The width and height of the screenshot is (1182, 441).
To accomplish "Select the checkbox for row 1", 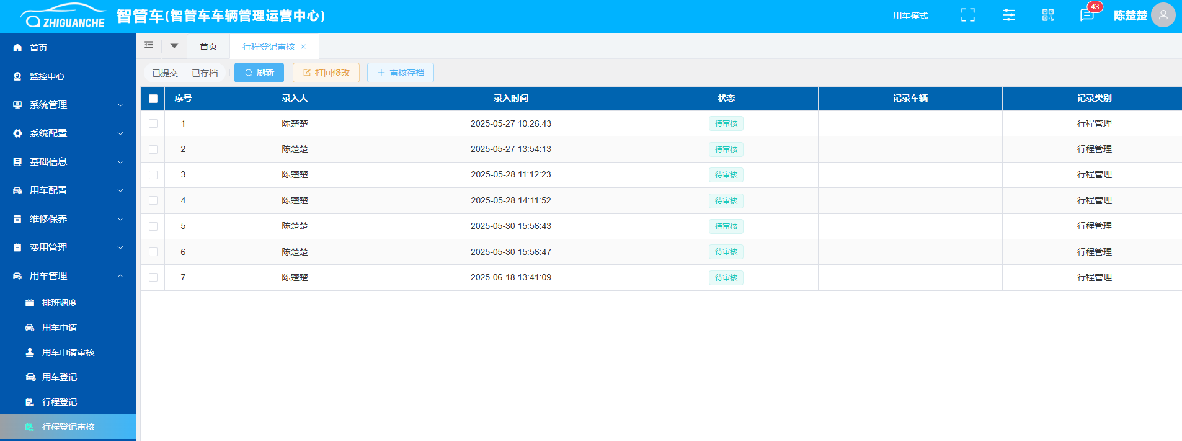I will point(153,123).
